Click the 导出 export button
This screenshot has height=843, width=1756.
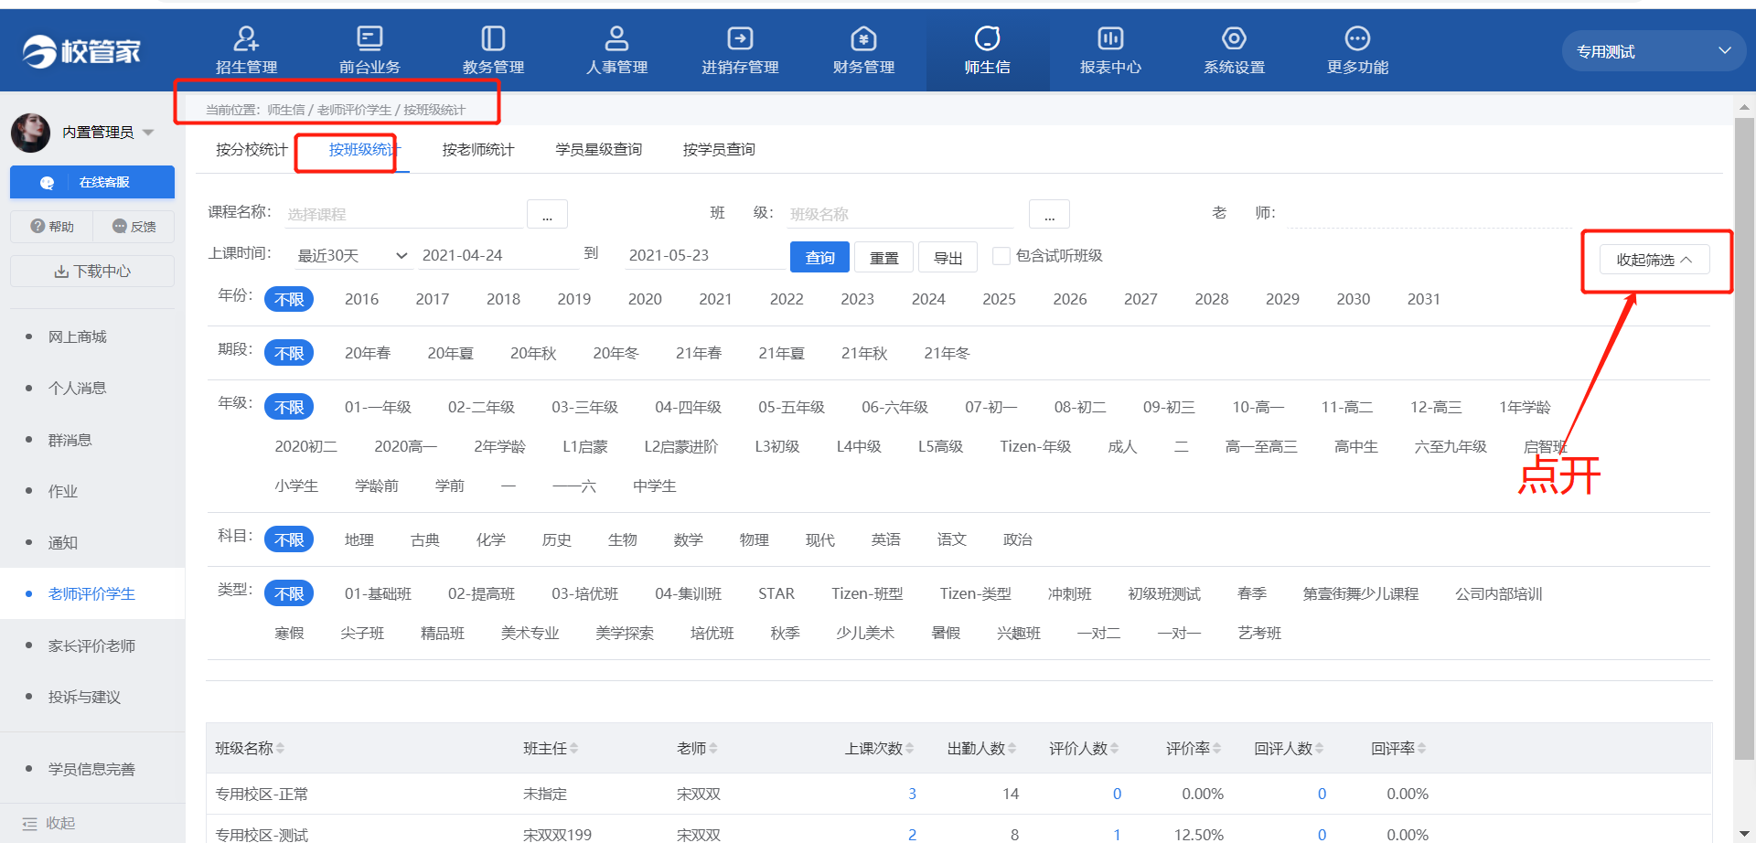(x=948, y=257)
